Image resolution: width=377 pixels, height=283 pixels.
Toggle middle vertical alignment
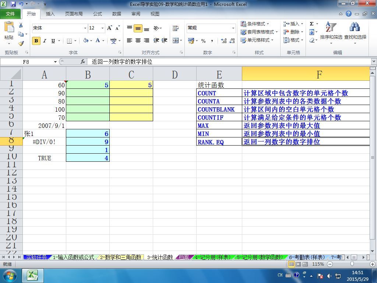(138, 28)
